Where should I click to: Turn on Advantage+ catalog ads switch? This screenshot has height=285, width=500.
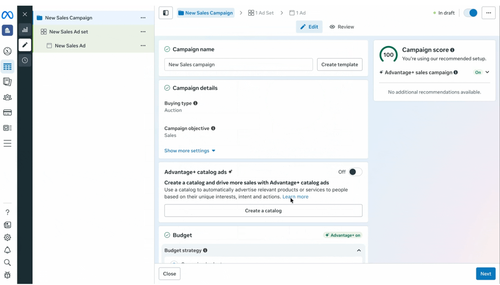click(x=355, y=172)
